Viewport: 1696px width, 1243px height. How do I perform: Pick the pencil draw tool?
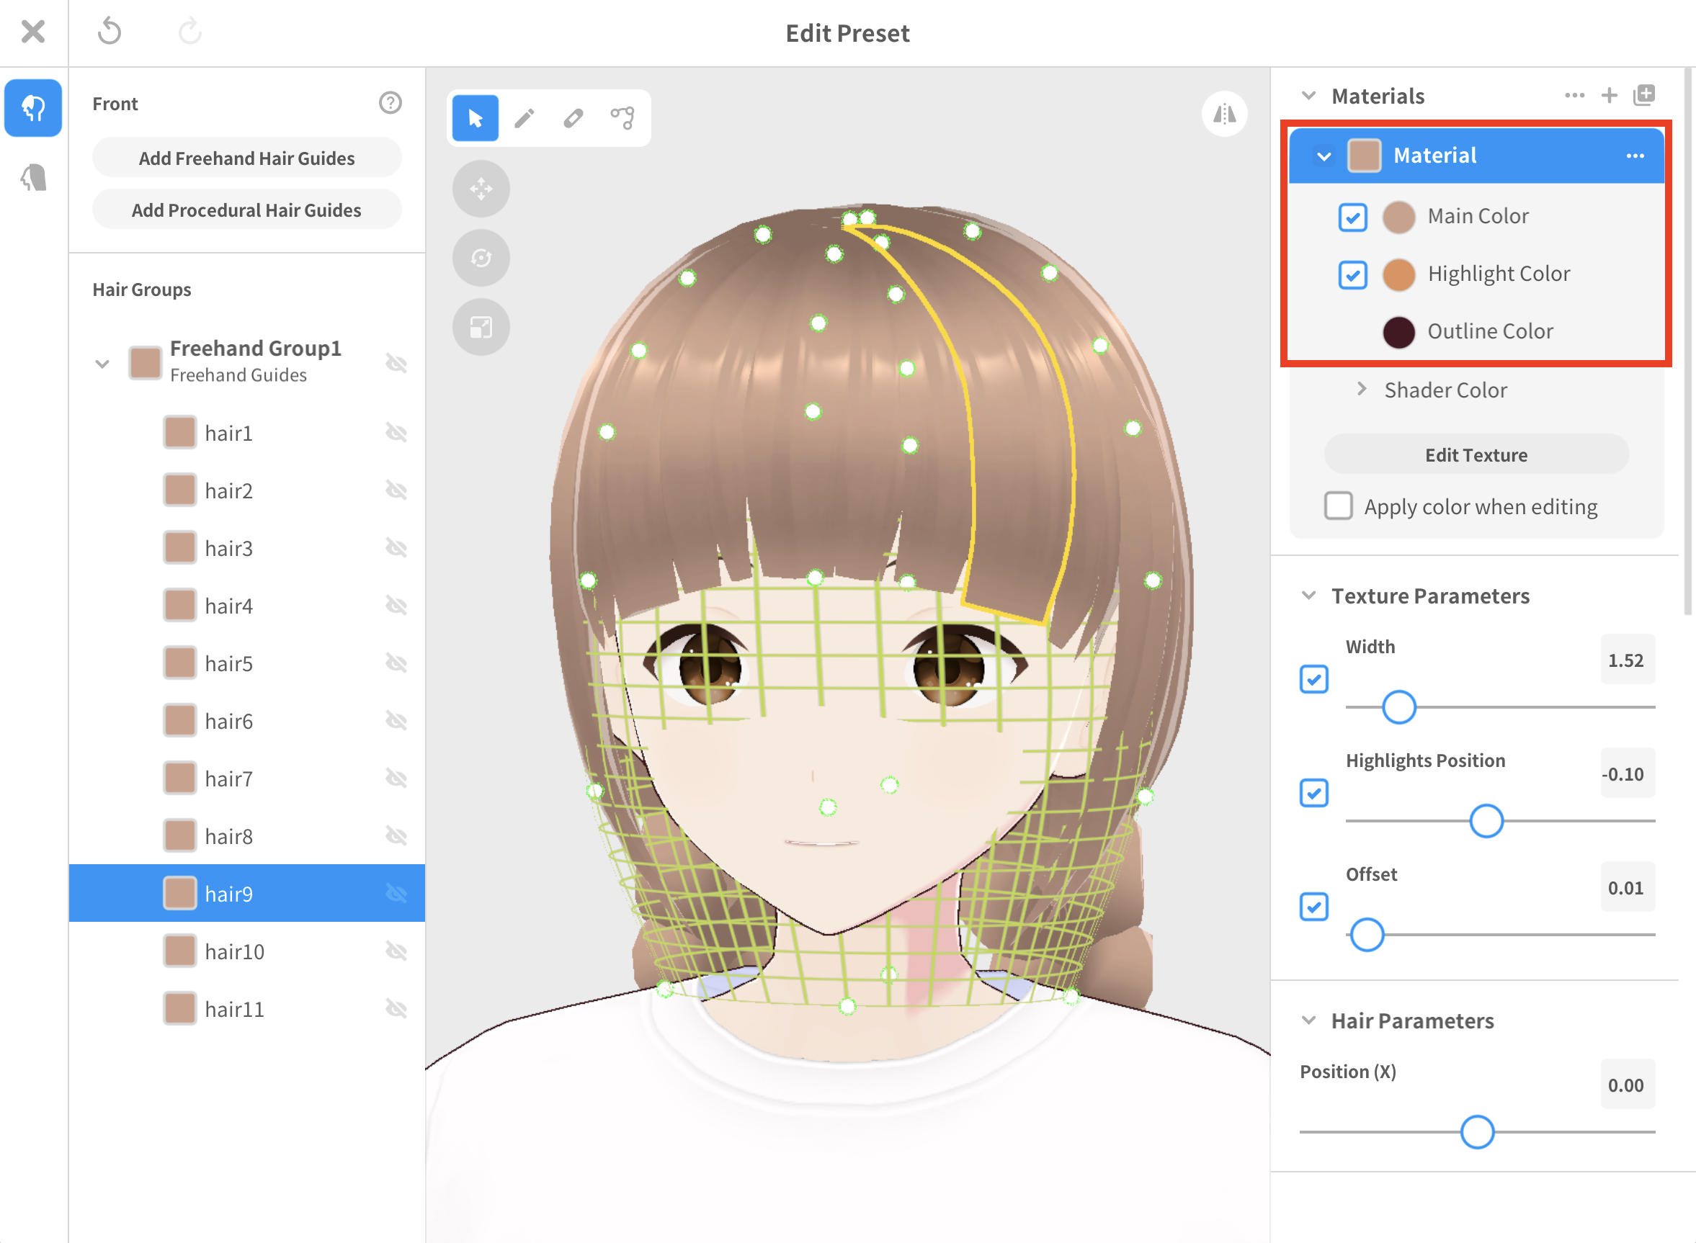click(x=524, y=118)
